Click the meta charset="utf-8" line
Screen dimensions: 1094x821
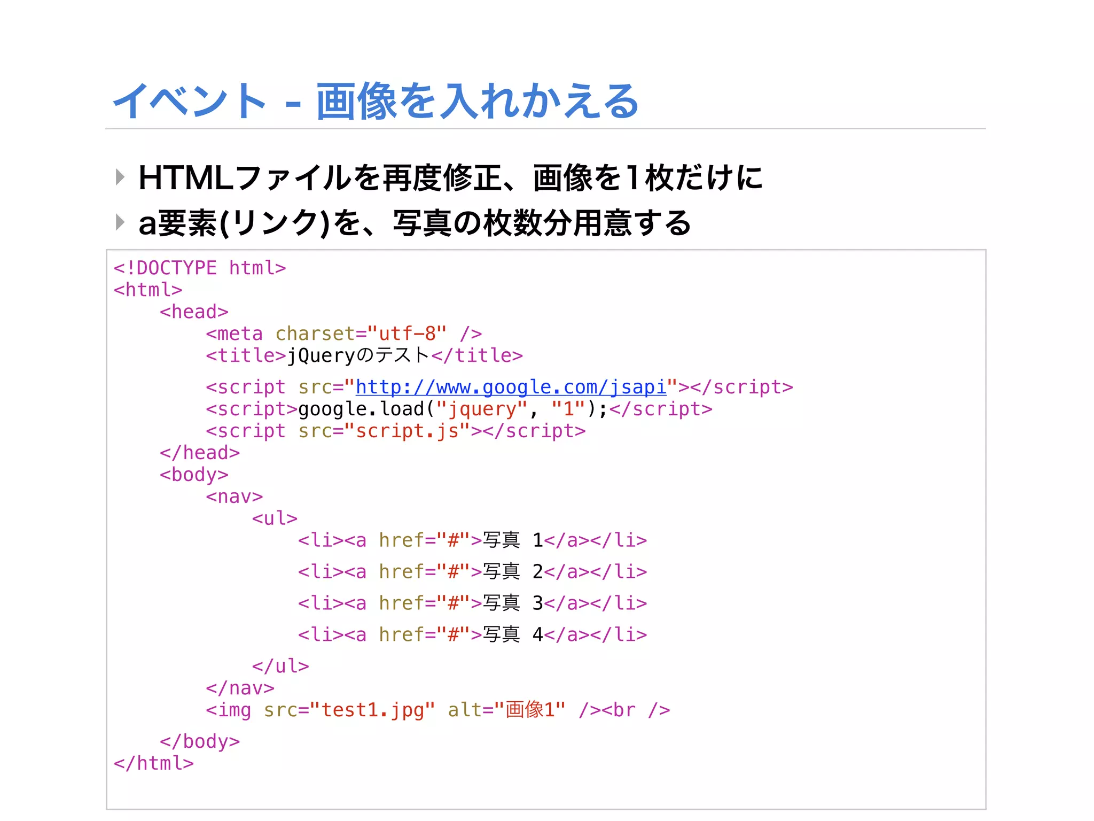(344, 334)
